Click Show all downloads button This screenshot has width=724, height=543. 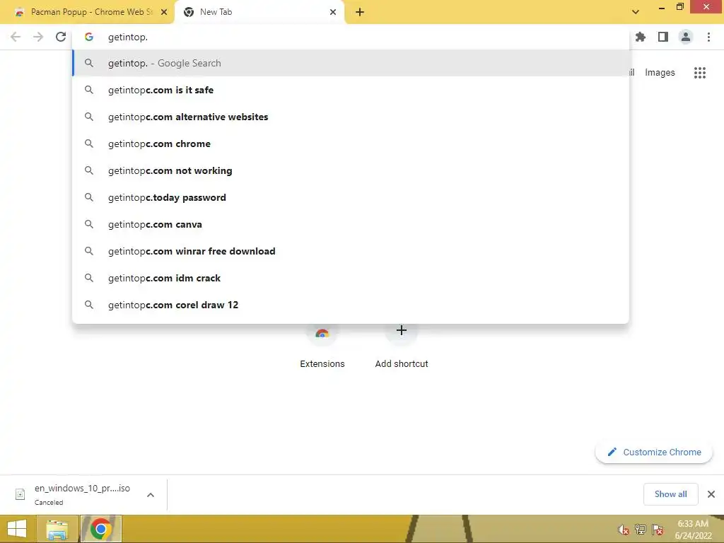670,494
